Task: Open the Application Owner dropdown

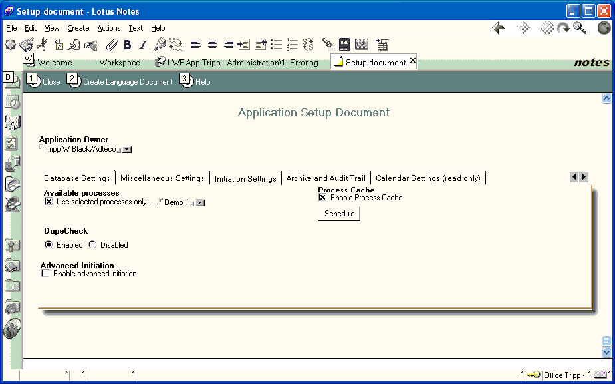Action: 127,150
